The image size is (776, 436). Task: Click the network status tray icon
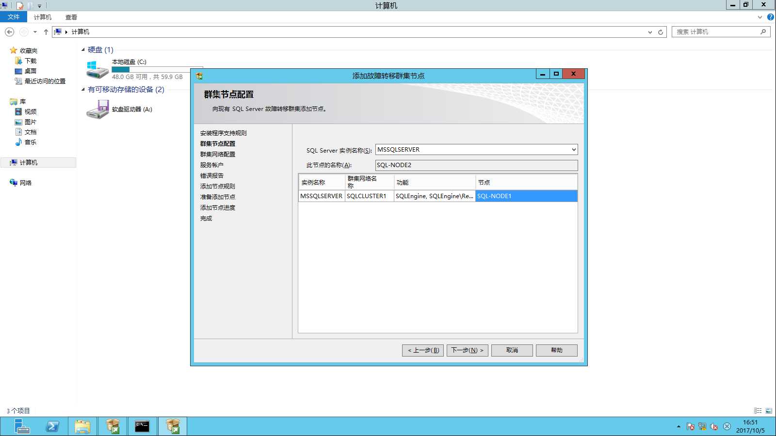point(702,427)
